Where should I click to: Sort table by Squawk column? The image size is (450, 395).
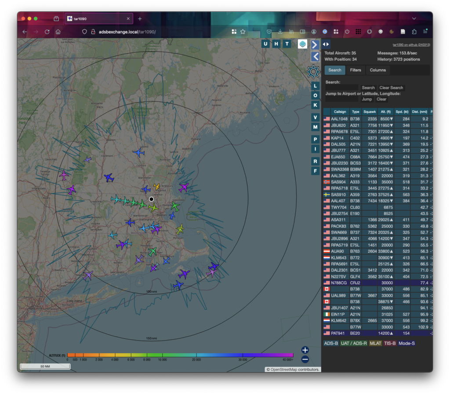(x=369, y=112)
